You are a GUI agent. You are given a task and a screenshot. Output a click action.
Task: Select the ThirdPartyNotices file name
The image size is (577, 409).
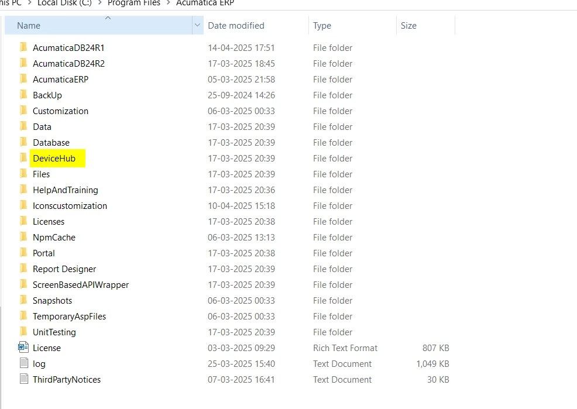coord(67,380)
